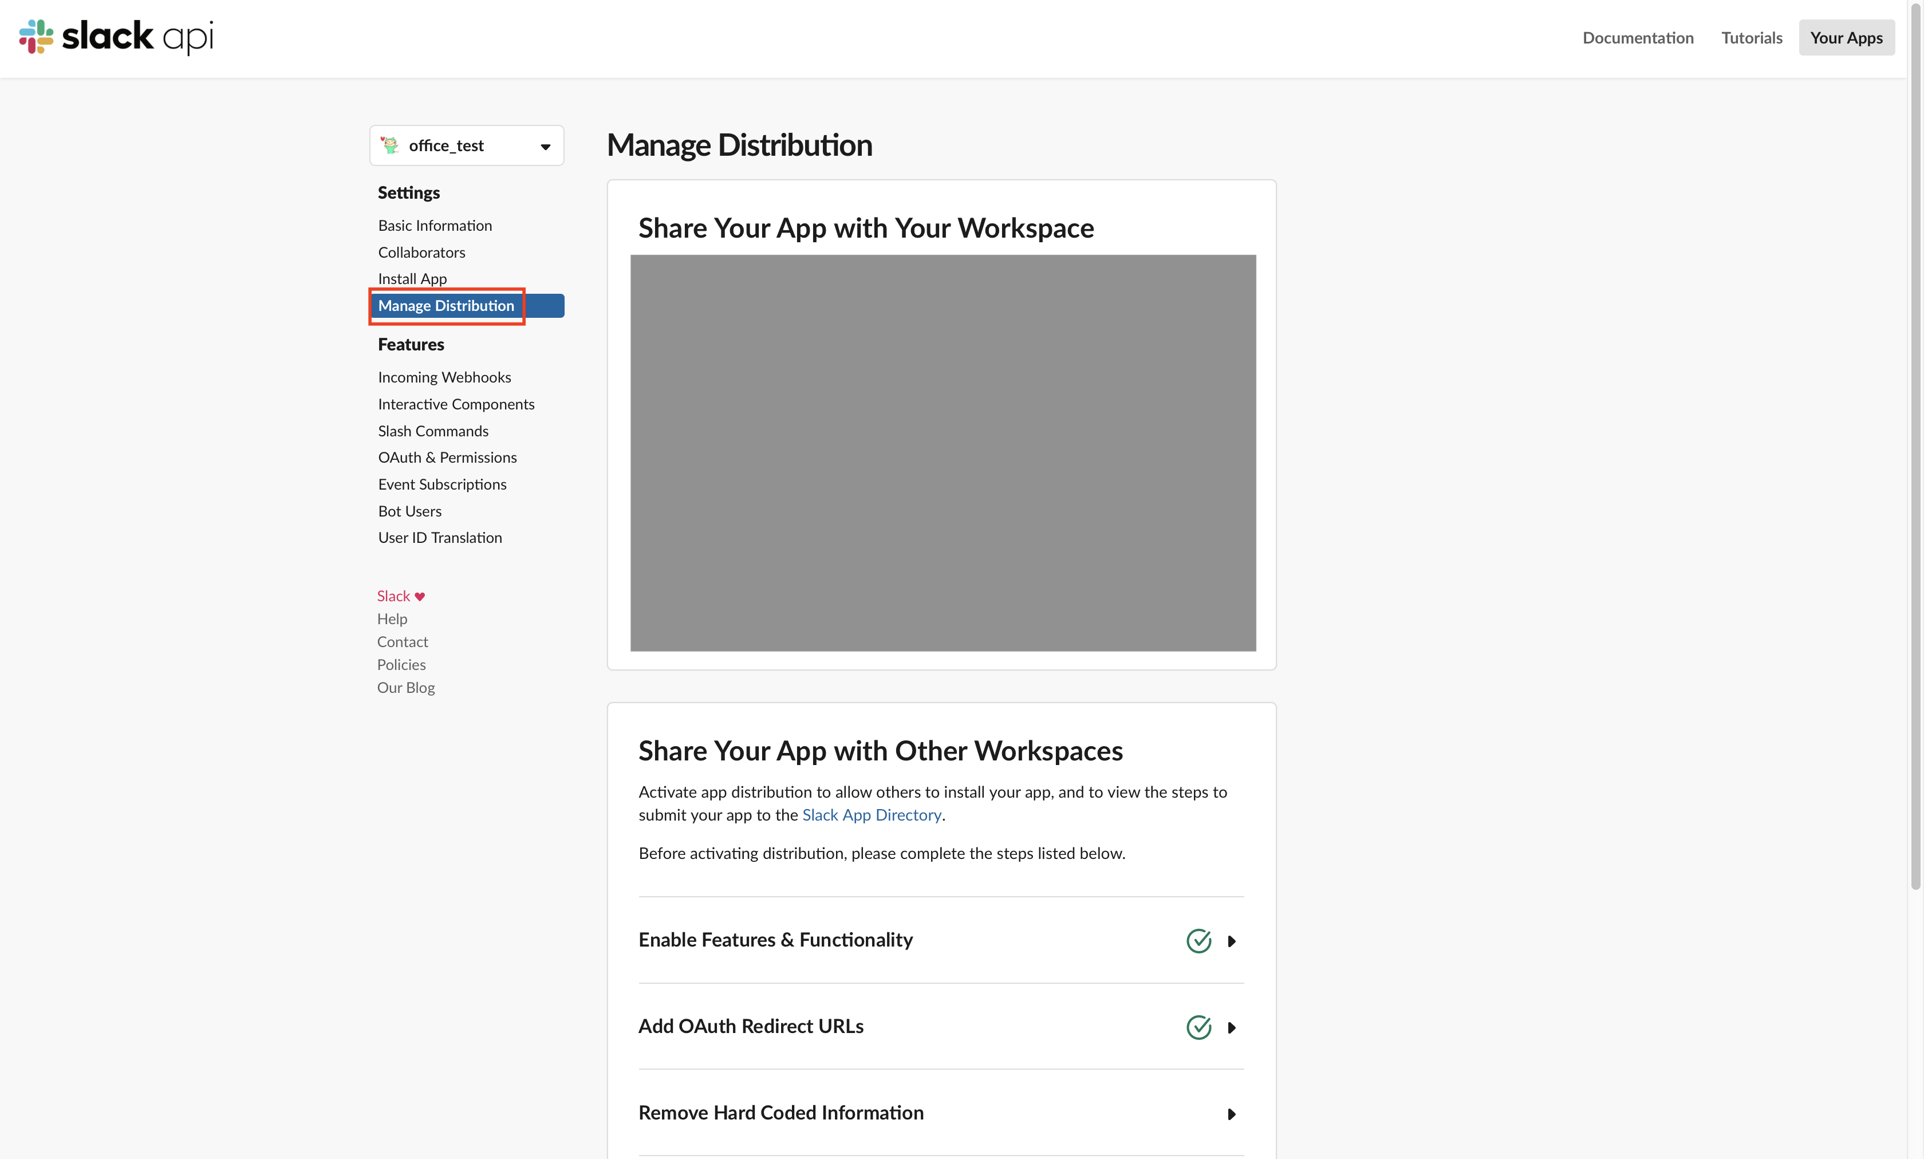Image resolution: width=1924 pixels, height=1159 pixels.
Task: Click the red heart next to Slack
Action: 419,597
